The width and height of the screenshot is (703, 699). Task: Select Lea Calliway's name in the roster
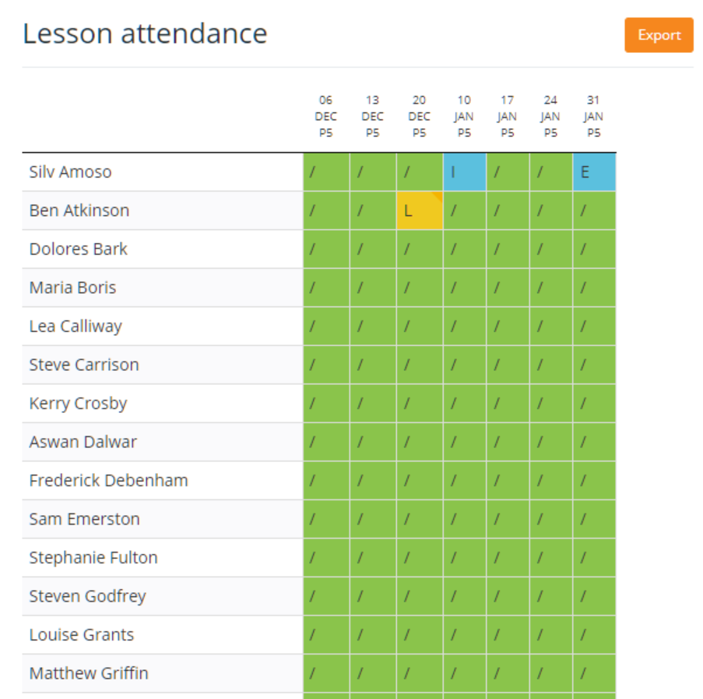point(75,326)
